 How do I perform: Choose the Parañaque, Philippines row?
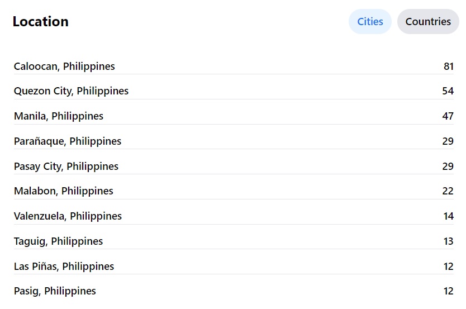click(68, 141)
